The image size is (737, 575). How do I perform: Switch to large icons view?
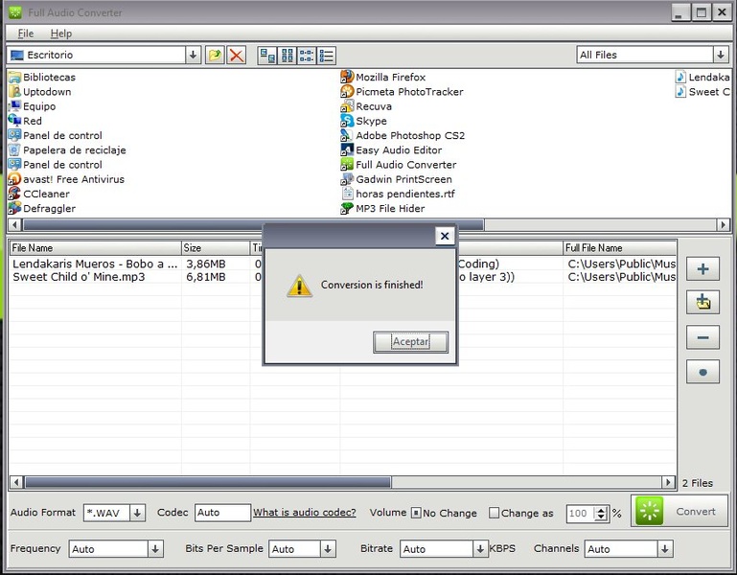tap(267, 56)
